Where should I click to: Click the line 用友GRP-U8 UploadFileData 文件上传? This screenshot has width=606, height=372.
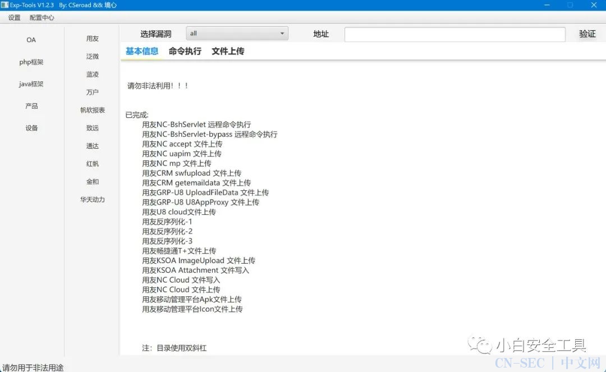[x=205, y=192]
